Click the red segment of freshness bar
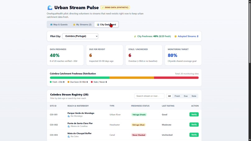This screenshot has width=251, height=141. point(176,78)
